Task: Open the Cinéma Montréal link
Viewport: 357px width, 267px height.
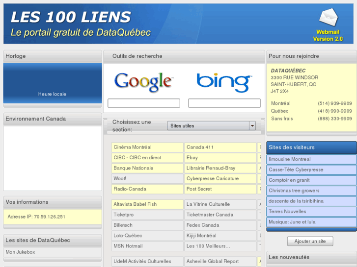Action: tap(133, 147)
